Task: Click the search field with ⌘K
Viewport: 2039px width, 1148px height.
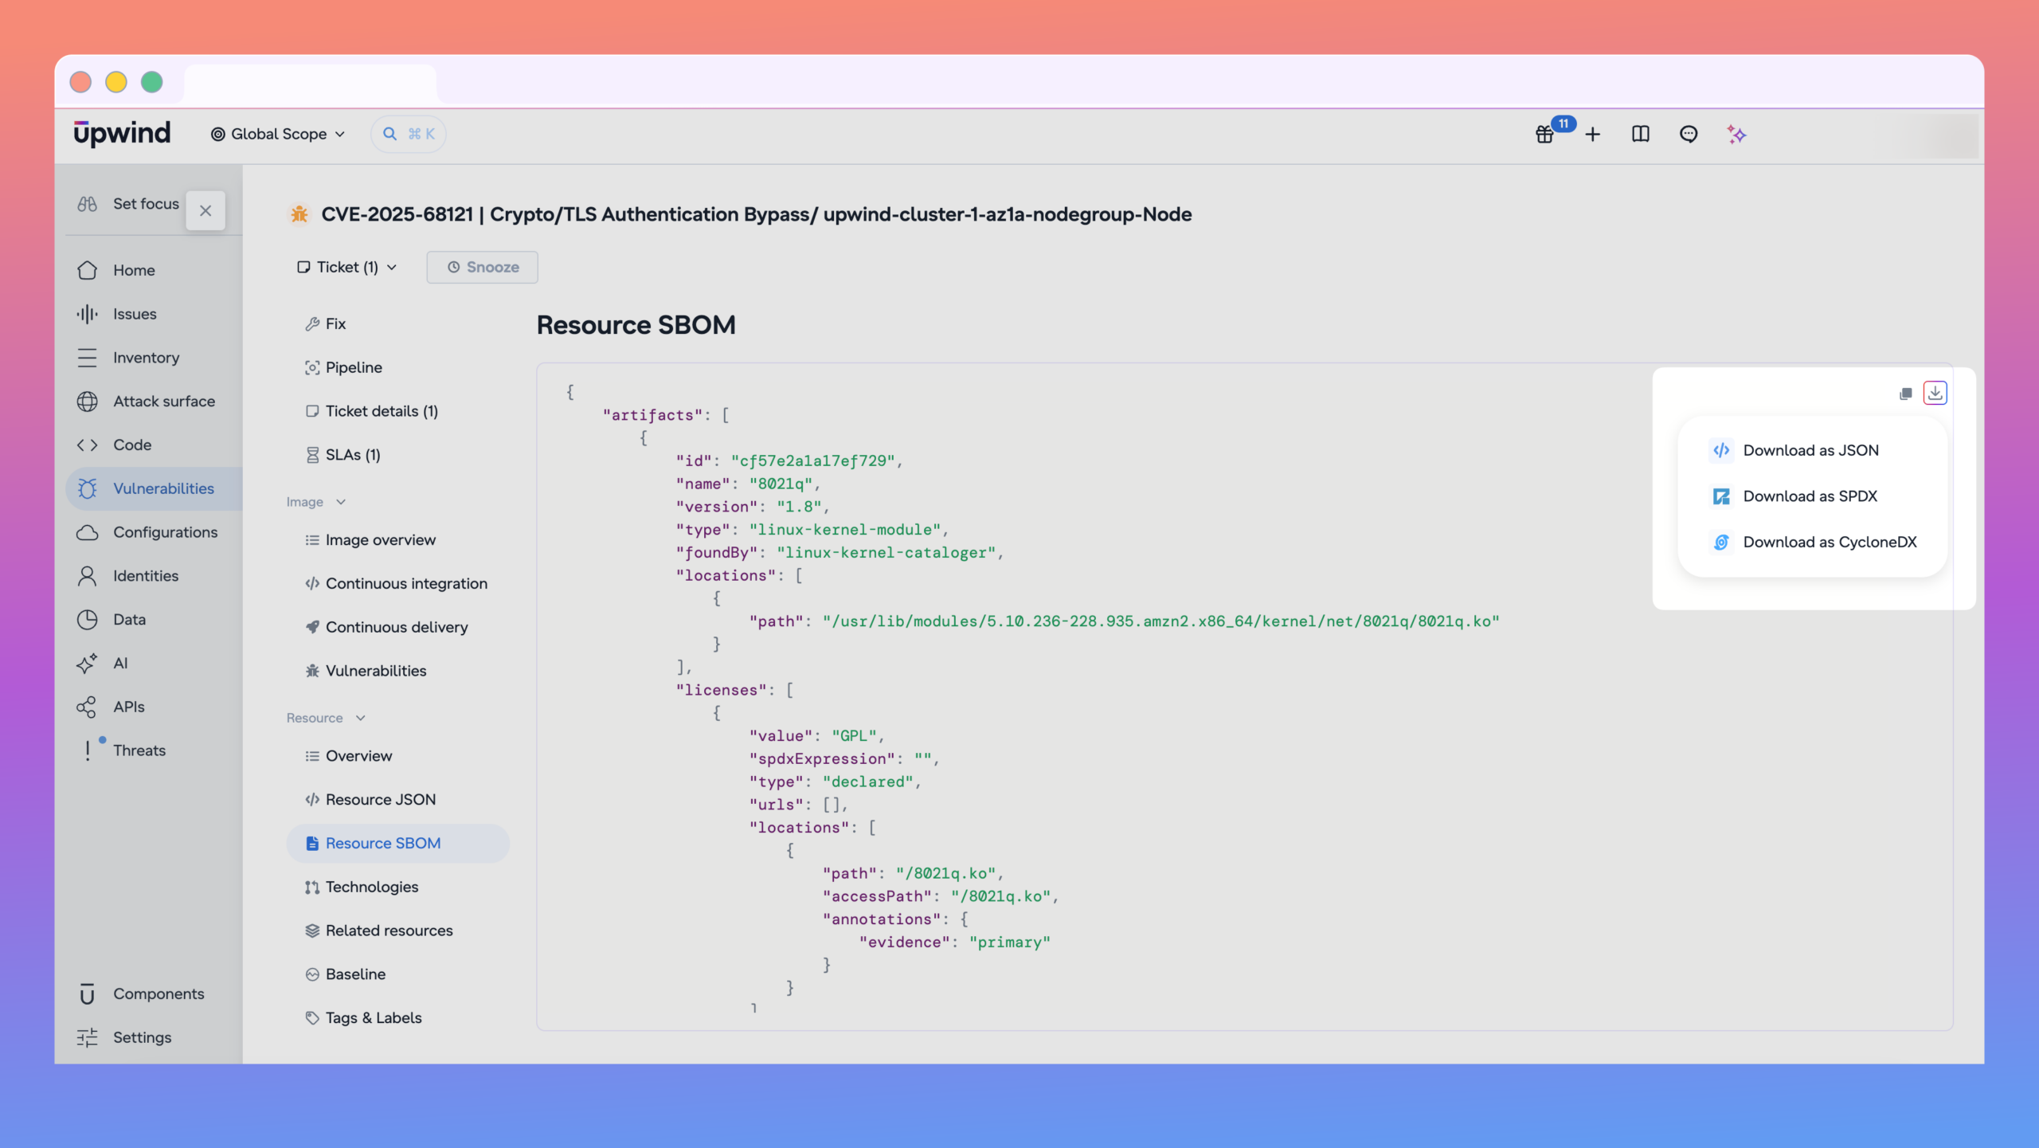Action: tap(409, 134)
